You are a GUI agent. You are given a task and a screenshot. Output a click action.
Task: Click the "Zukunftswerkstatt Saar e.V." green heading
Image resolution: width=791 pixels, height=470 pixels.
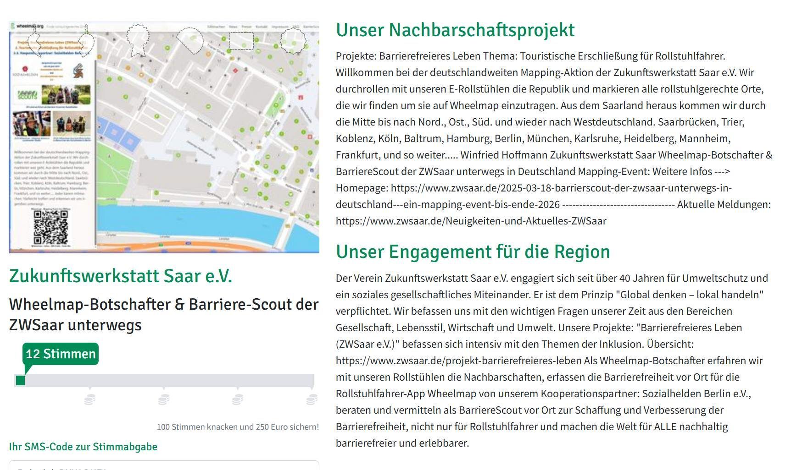(121, 276)
